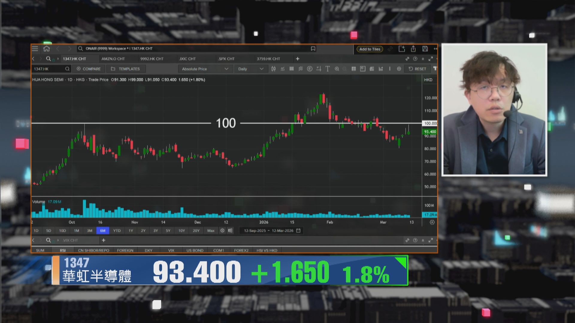Open the Daily interval dropdown
The image size is (575, 323).
point(250,69)
